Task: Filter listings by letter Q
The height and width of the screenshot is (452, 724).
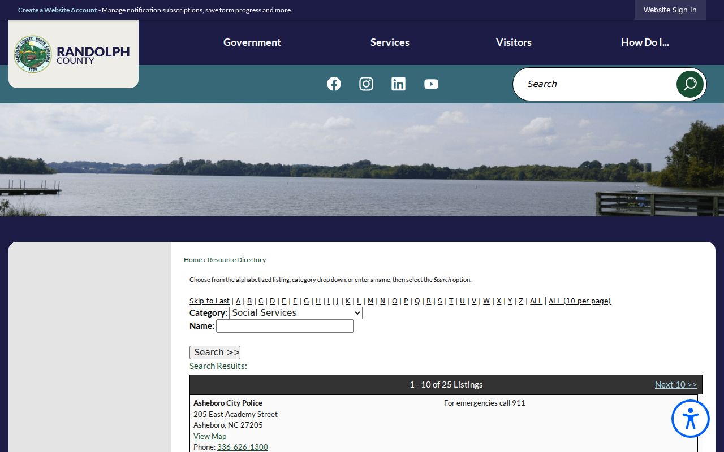Action: click(x=417, y=301)
